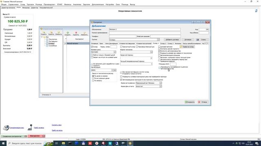This screenshot has height=146, width=261.
Task: Click close icon on Справочник контрагентов bottom tab
Action: pos(26,136)
